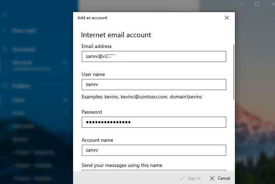275x184 pixels.
Task: Focus the Password field
Action: [x=154, y=122]
